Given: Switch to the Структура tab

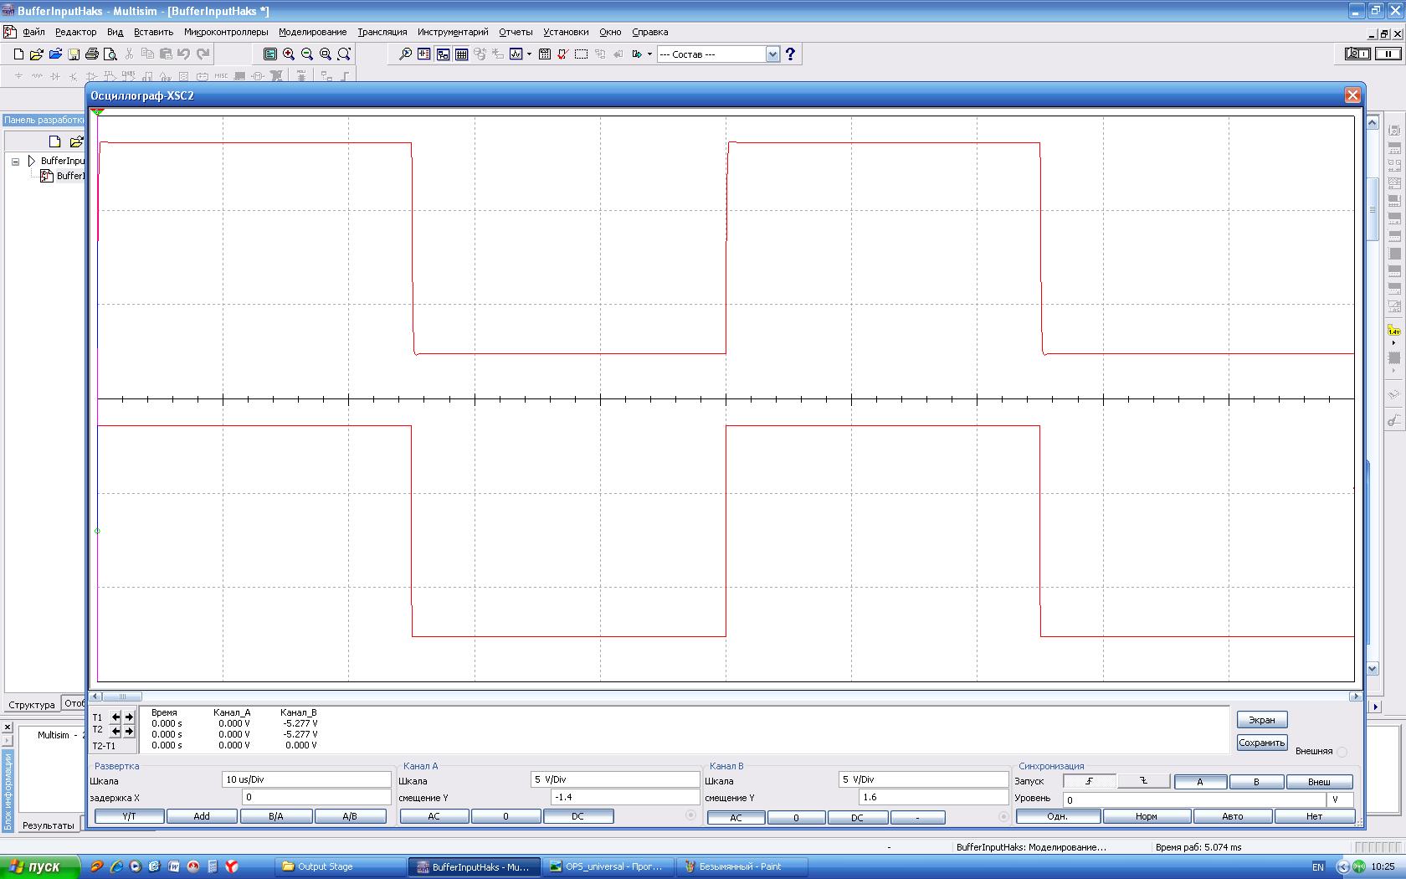Looking at the screenshot, I should [32, 705].
